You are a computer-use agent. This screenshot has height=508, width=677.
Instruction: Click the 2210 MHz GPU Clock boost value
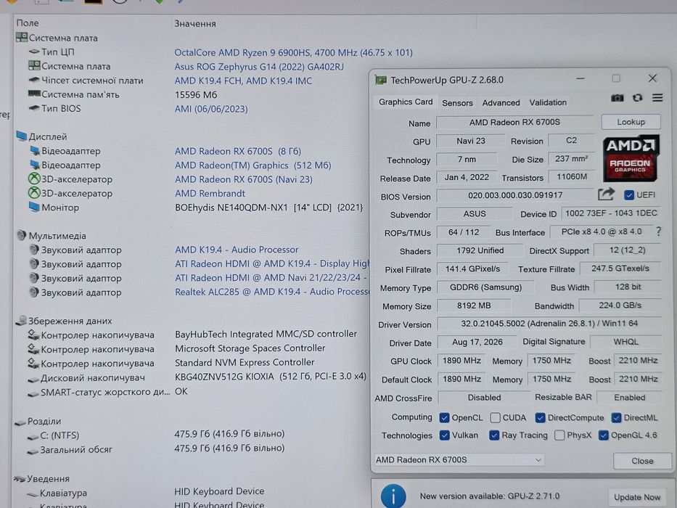(x=638, y=360)
